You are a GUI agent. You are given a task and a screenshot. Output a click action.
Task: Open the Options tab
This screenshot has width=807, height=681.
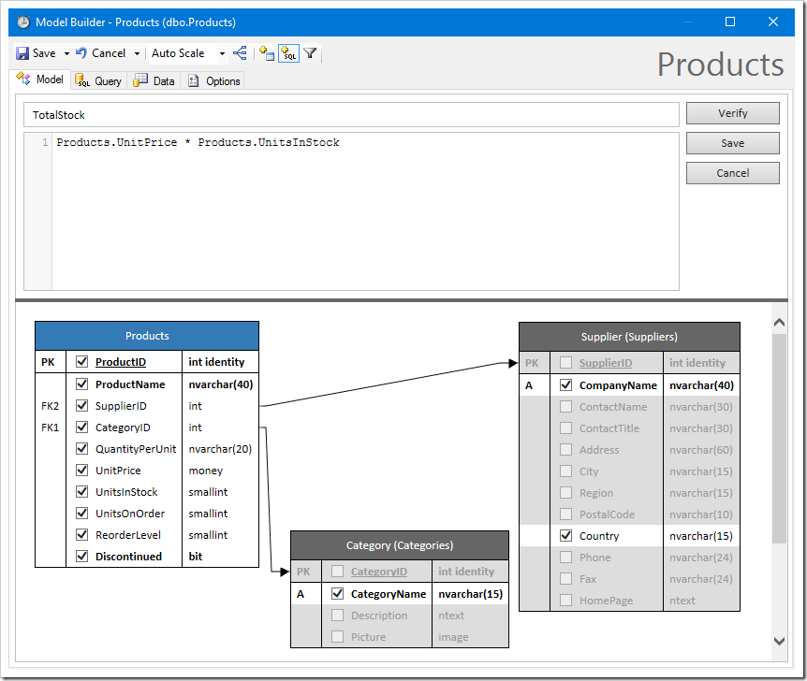pos(214,80)
